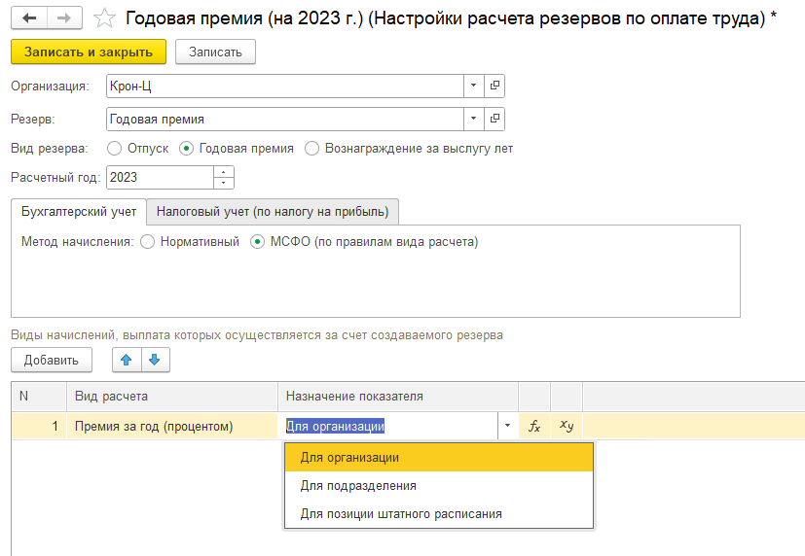Switch to the Бухгалтерский учет tab
Screen dimensions: 805x556
[x=79, y=212]
